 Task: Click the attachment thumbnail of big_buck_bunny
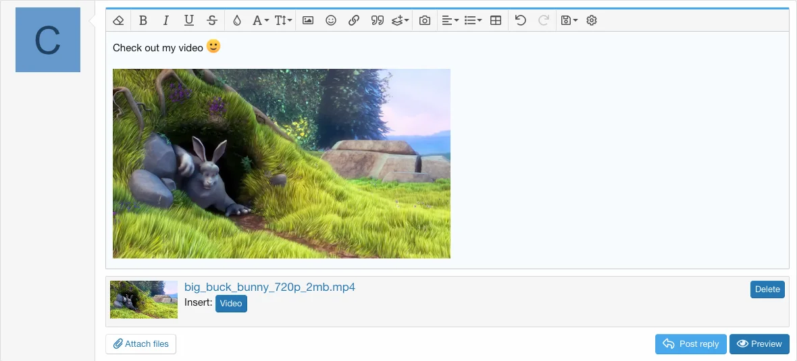pyautogui.click(x=144, y=300)
